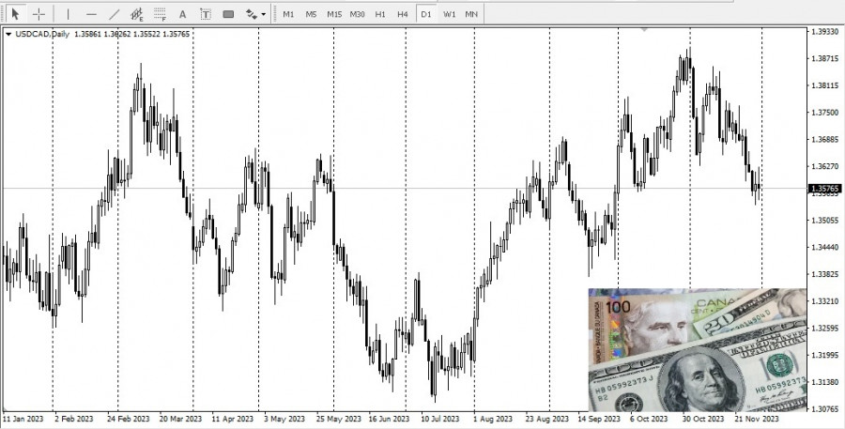The height and width of the screenshot is (429, 845).
Task: Click the 21 Nov 2023 date label
Action: (757, 419)
